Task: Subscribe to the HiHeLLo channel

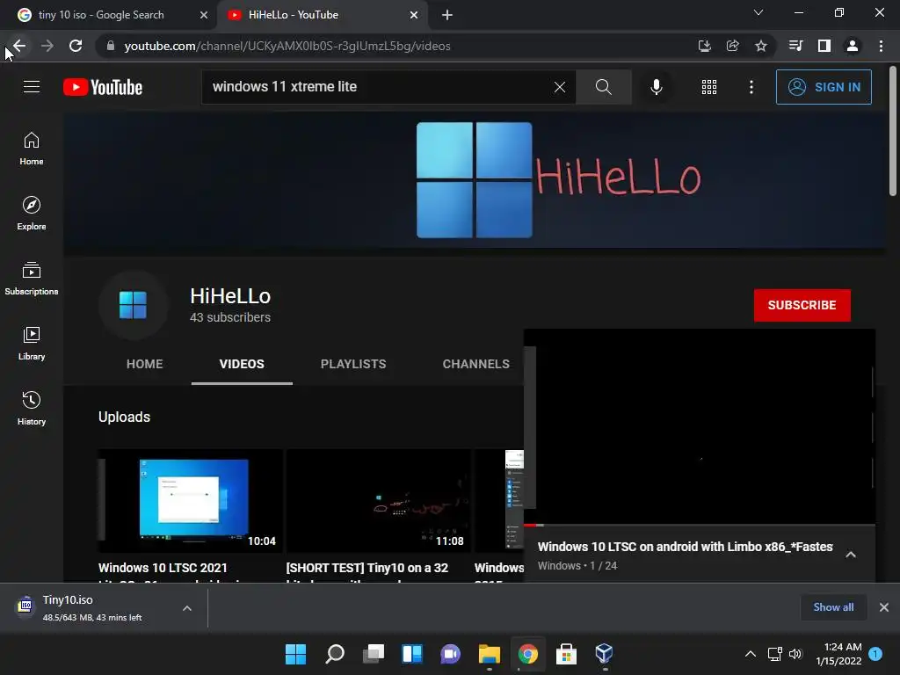Action: click(x=802, y=305)
